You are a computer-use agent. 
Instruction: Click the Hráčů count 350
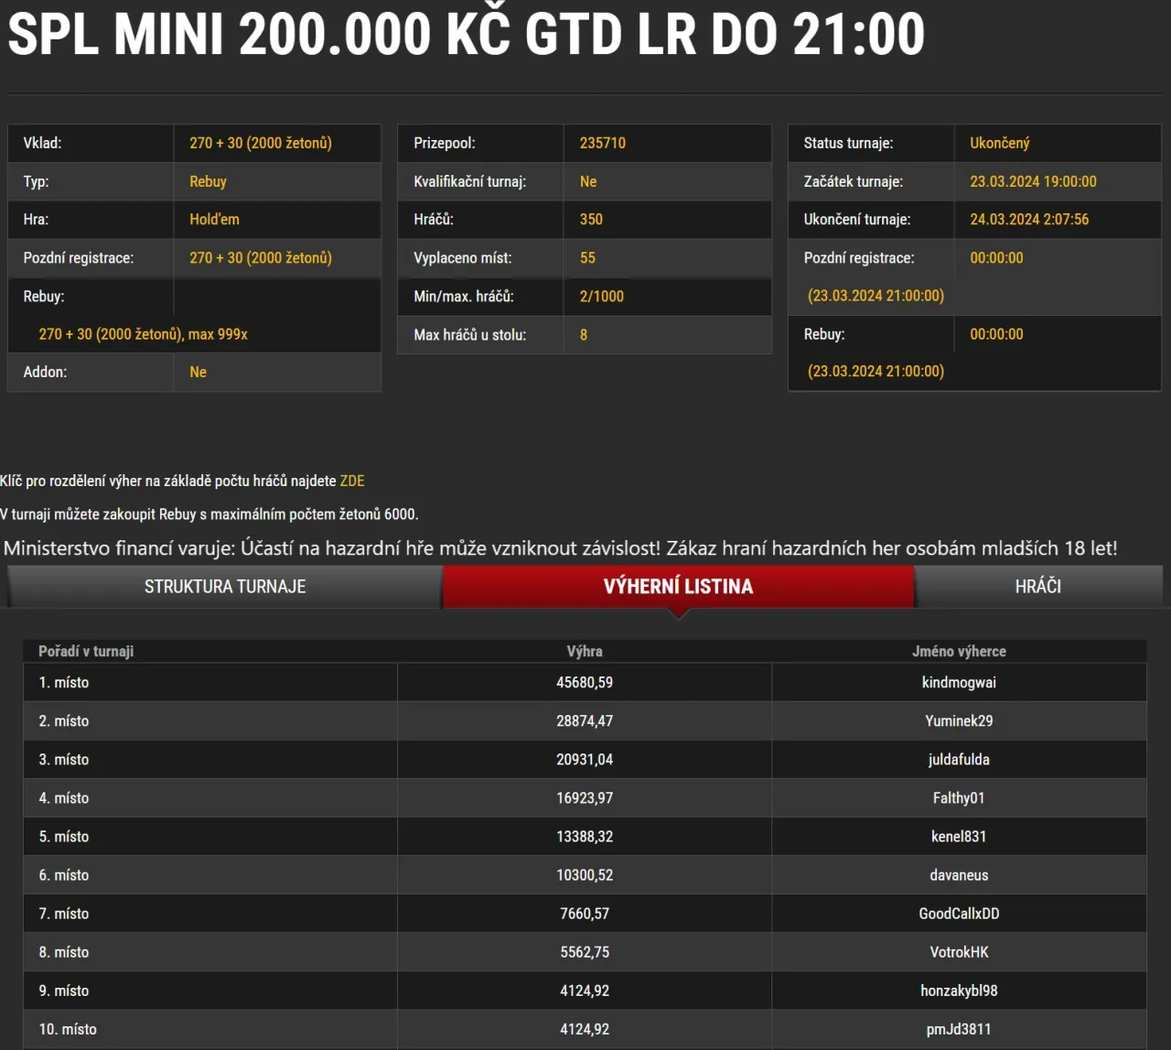pyautogui.click(x=591, y=220)
